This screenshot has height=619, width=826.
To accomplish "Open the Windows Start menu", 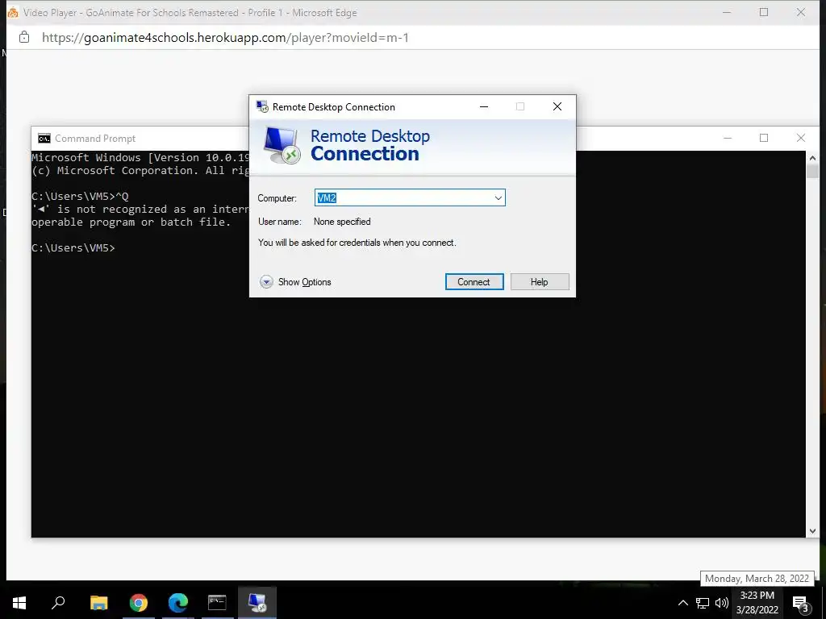I will [x=19, y=603].
